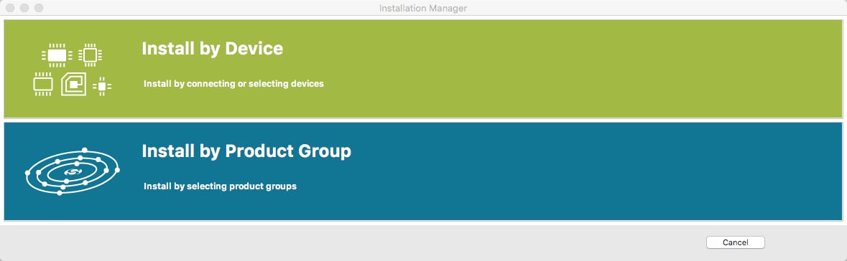Click the Cancel button

[x=735, y=242]
